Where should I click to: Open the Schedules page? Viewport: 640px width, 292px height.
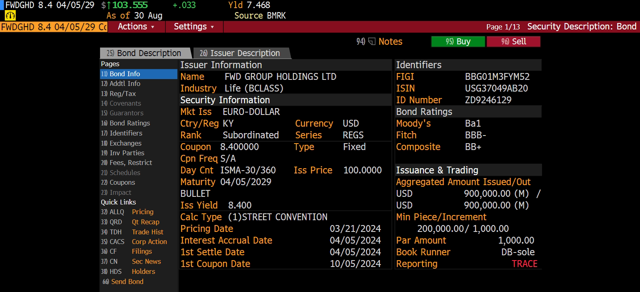(x=139, y=173)
